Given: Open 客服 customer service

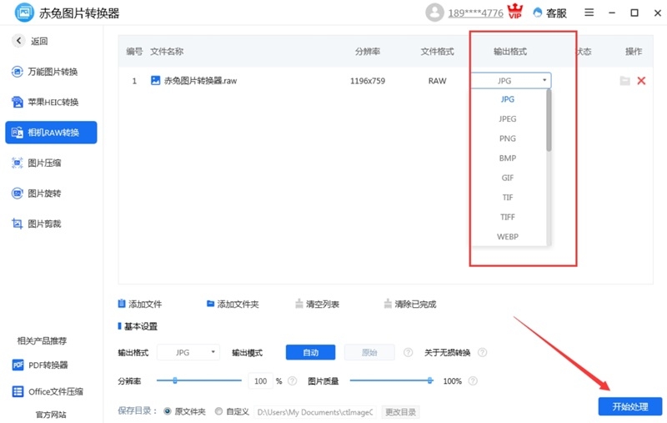Looking at the screenshot, I should [550, 13].
